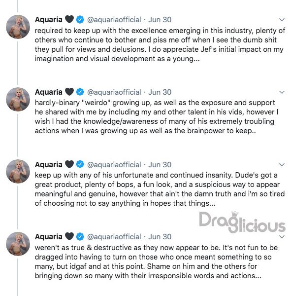Open first tweet's chevron options menu
The image size is (291, 296).
coord(282,20)
